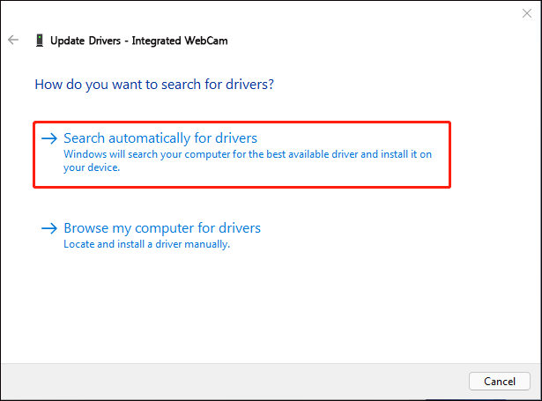Cancel the driver update wizard
Image resolution: width=542 pixels, height=401 pixels.
pyautogui.click(x=500, y=382)
